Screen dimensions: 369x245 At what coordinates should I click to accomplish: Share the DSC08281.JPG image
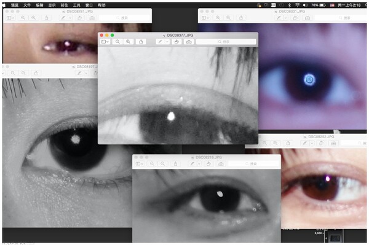(47, 18)
